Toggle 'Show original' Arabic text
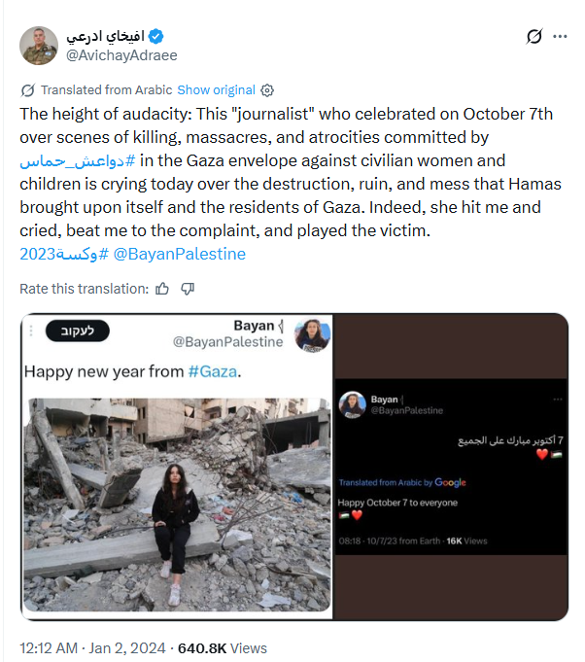Screen dimensions: 585x662 pyautogui.click(x=216, y=89)
